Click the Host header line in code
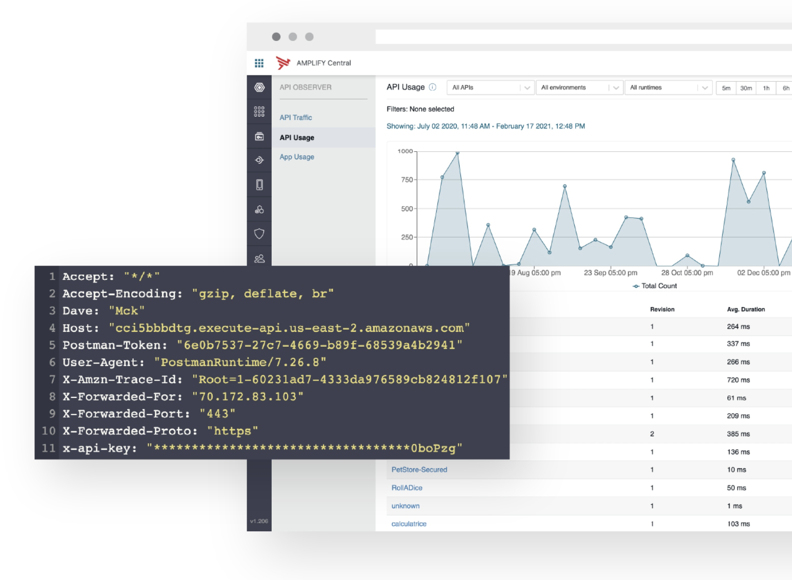 pyautogui.click(x=266, y=328)
